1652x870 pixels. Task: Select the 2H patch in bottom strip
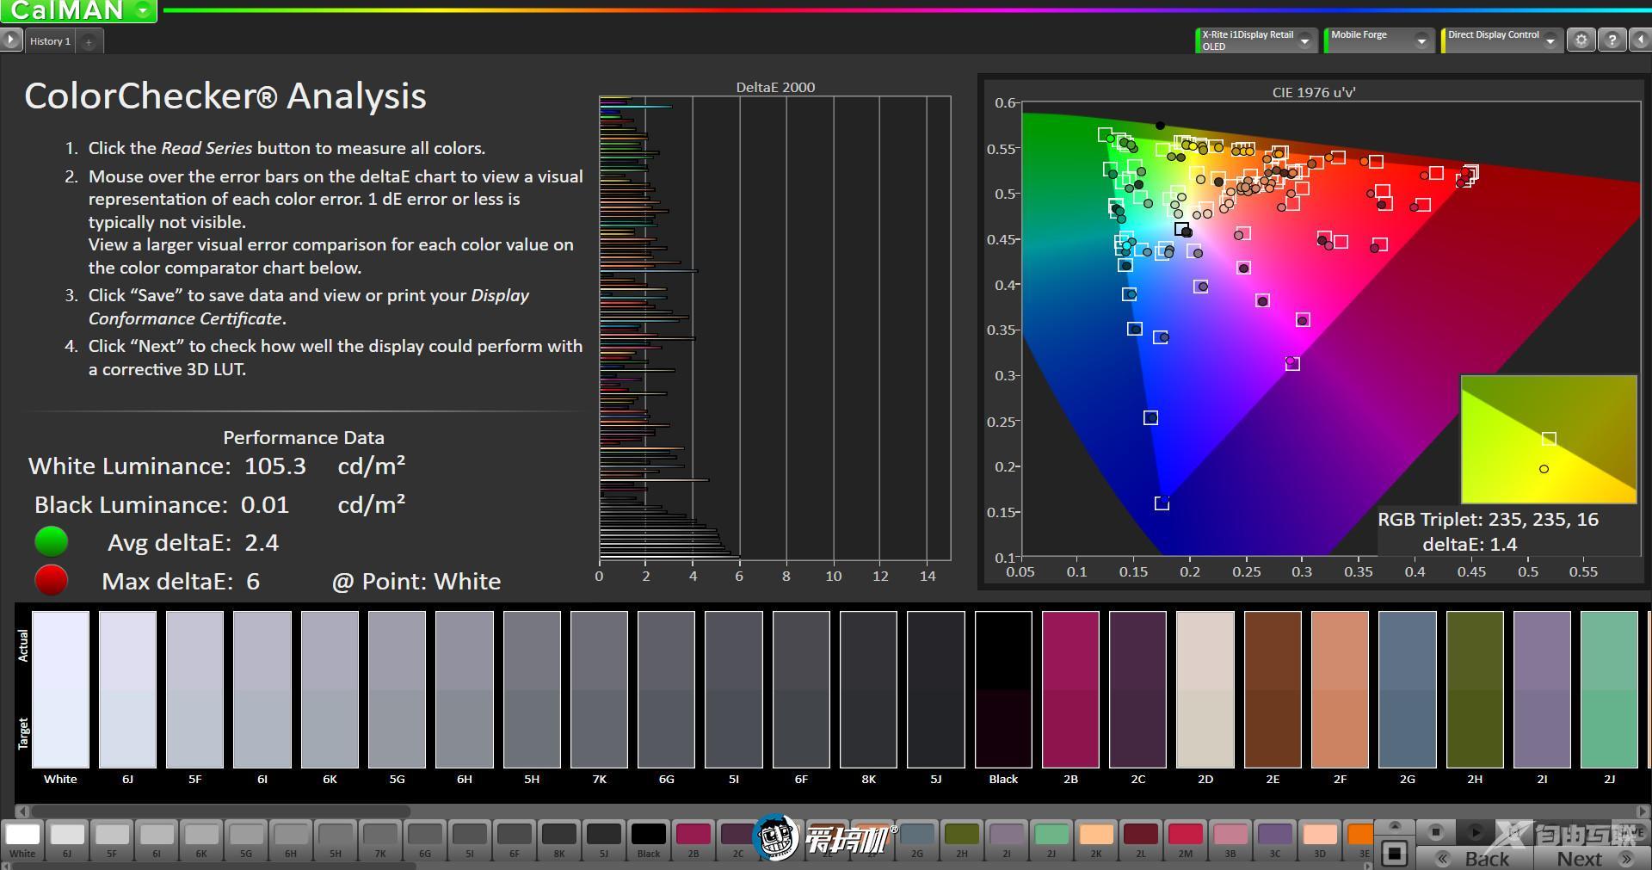pyautogui.click(x=962, y=840)
